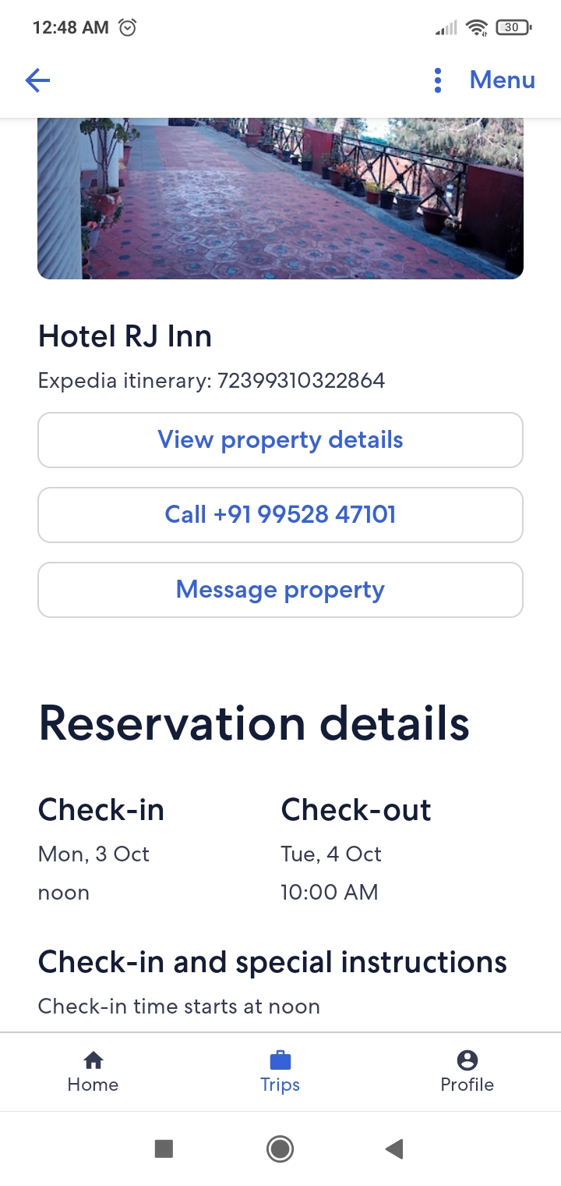This screenshot has width=561, height=1186.
Task: Switch to the Trips tab label
Action: point(280,1085)
